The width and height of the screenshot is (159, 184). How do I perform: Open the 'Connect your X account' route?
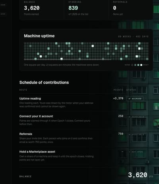[x=36, y=116]
